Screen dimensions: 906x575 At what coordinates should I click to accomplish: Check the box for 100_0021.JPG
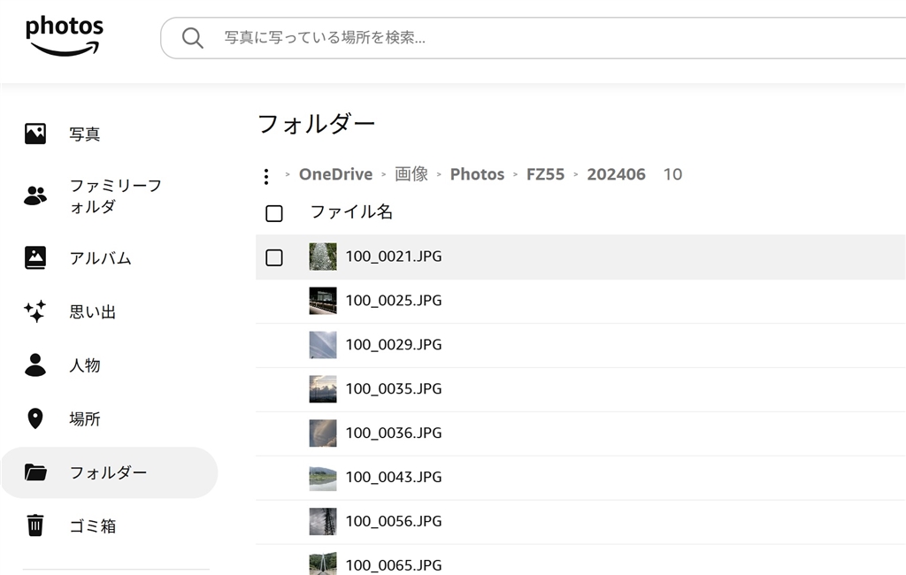[x=274, y=257]
